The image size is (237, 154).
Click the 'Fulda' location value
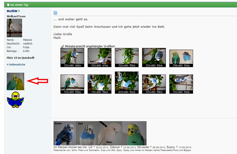pos(26,47)
